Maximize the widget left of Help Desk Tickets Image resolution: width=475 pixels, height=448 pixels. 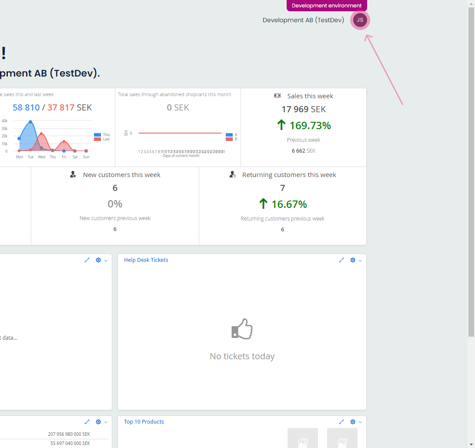(x=87, y=260)
